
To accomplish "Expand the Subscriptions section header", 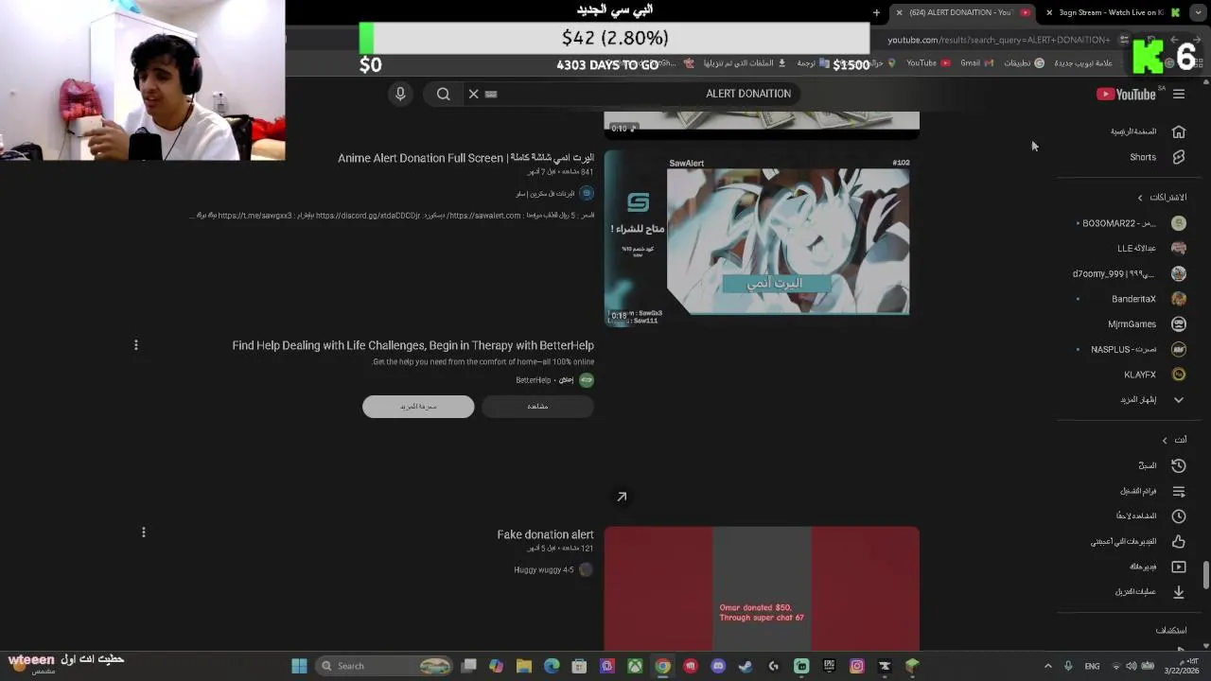I will point(1162,198).
